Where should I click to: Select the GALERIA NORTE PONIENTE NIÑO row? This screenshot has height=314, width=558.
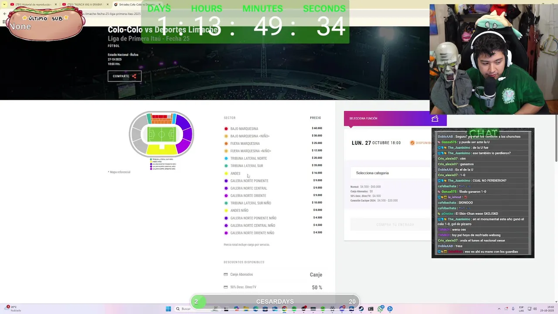[273, 218]
